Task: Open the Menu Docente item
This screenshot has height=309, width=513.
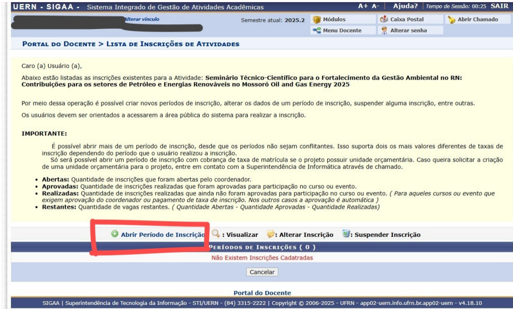Action: pos(342,31)
